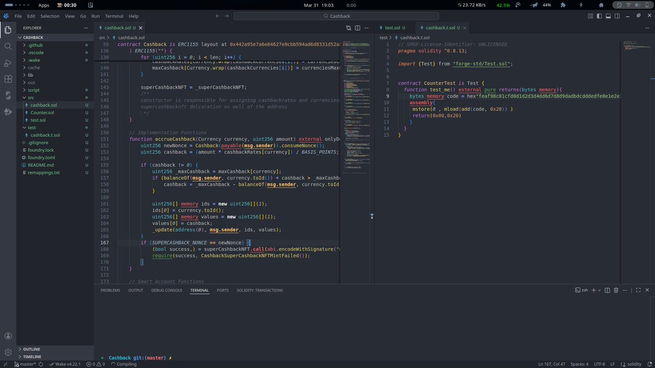
Task: Split the left editor group
Action: (358, 27)
